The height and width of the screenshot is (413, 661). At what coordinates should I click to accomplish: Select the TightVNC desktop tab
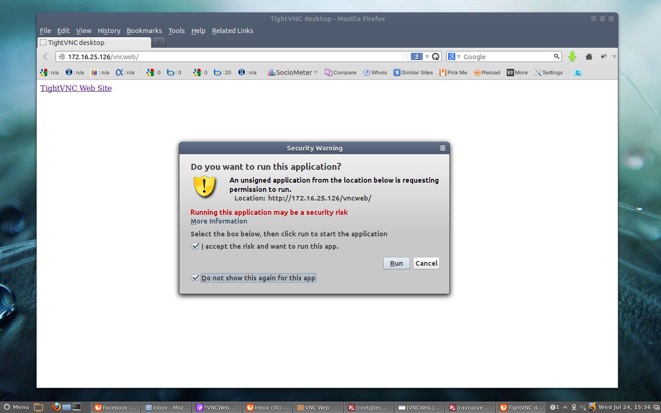pos(94,43)
